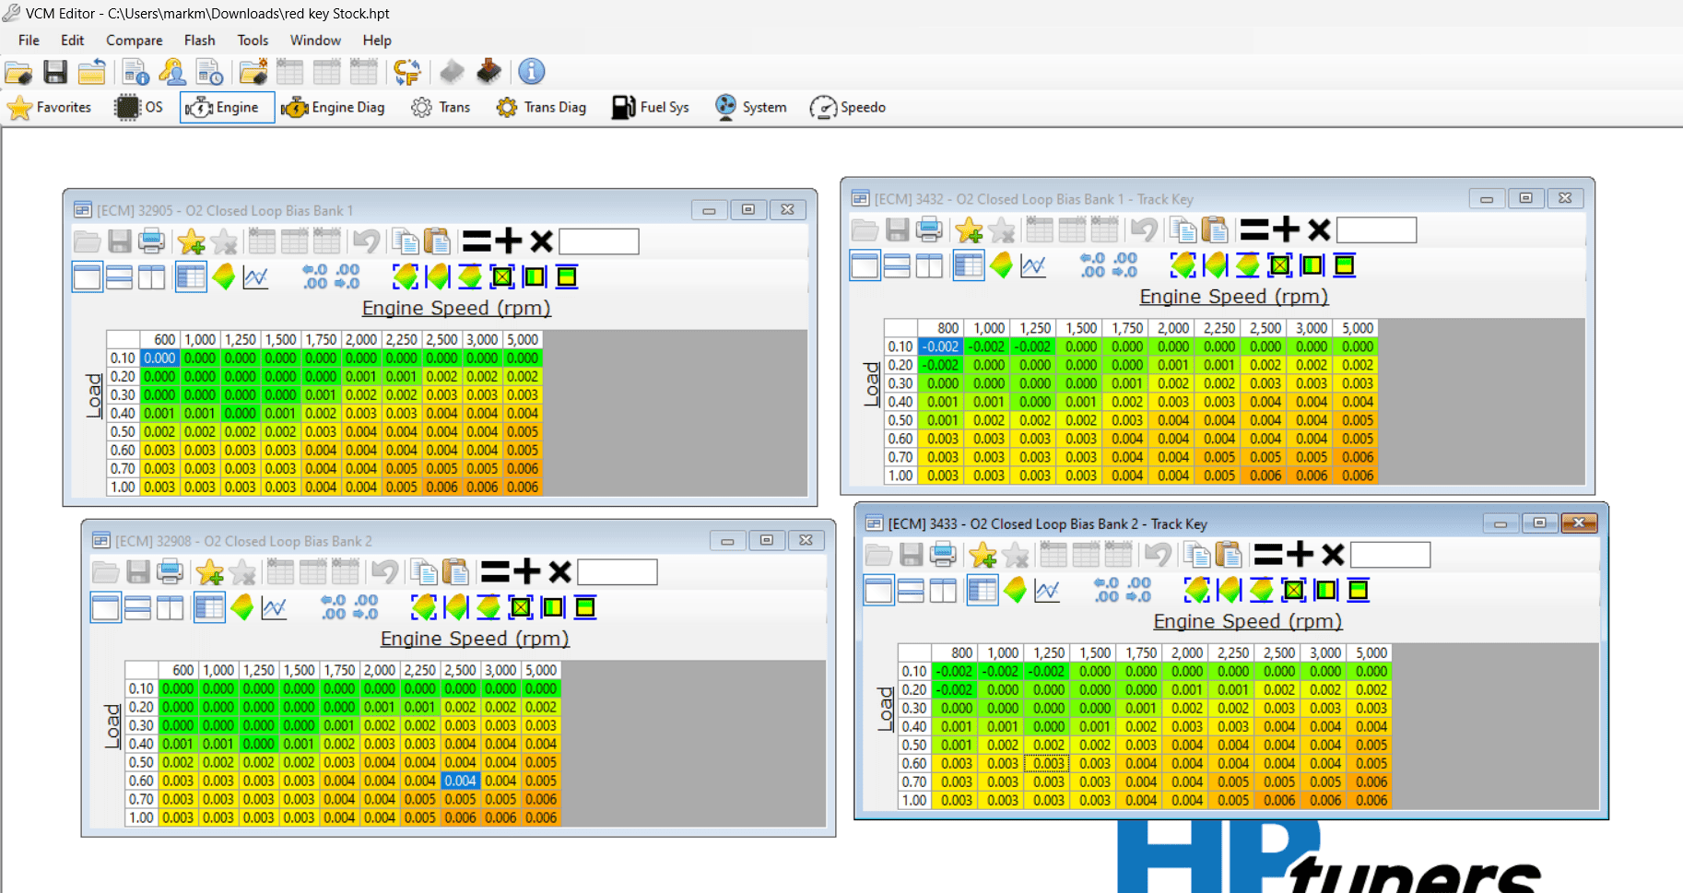Switch to the Speedo tab
The height and width of the screenshot is (893, 1683).
coord(848,108)
